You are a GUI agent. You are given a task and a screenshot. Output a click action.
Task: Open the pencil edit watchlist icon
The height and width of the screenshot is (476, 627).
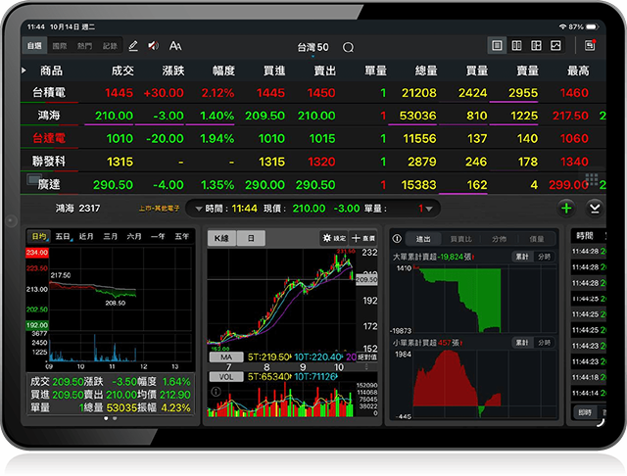pos(133,46)
